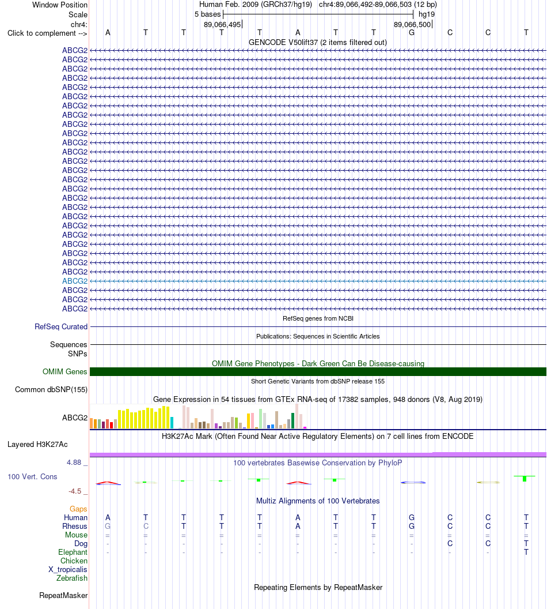The width and height of the screenshot is (547, 609).
Task: Click the Rhesus species label
Action: (75, 527)
